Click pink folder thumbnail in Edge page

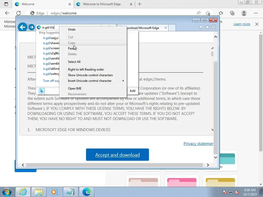coord(182,182)
